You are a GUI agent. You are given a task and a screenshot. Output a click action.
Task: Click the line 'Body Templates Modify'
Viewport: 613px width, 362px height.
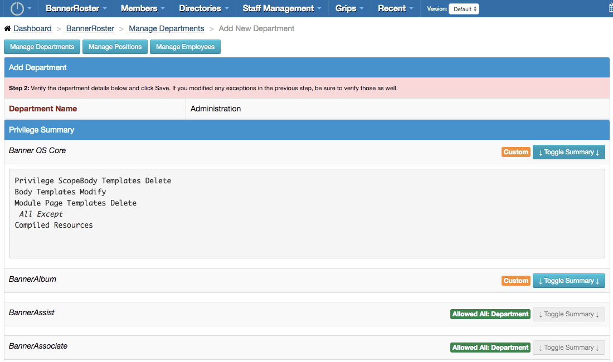point(60,192)
